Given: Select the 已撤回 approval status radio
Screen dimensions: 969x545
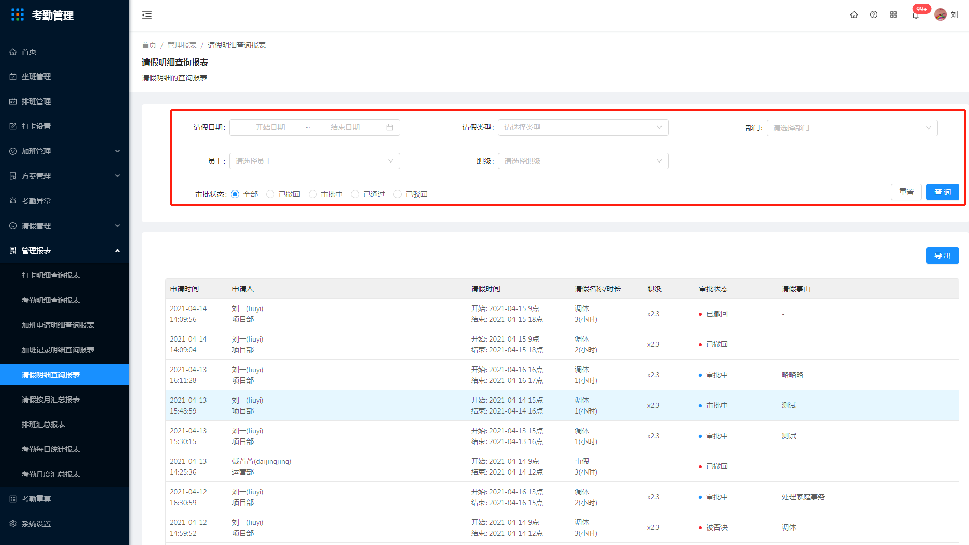Looking at the screenshot, I should click(270, 194).
